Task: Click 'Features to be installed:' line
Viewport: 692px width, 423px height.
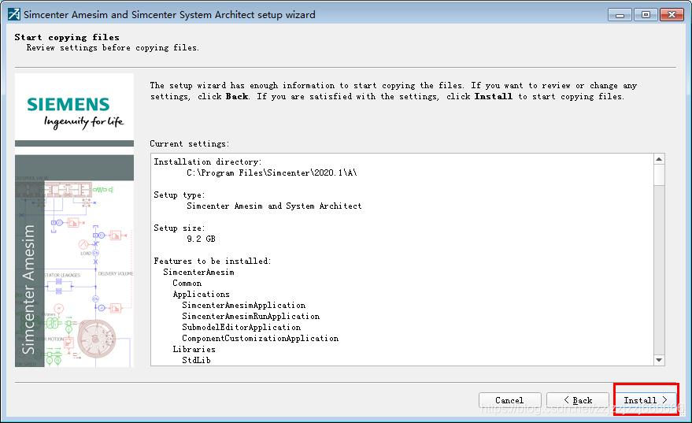Action: click(213, 261)
